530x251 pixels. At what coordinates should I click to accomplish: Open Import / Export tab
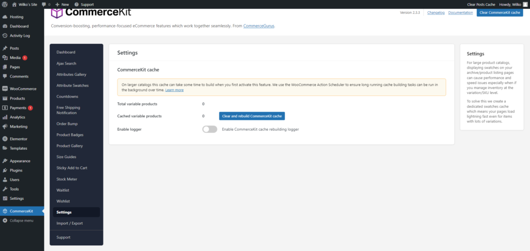pyautogui.click(x=70, y=223)
